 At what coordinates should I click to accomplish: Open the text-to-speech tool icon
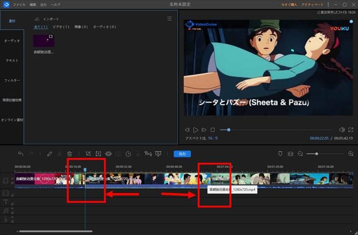[x=148, y=154]
